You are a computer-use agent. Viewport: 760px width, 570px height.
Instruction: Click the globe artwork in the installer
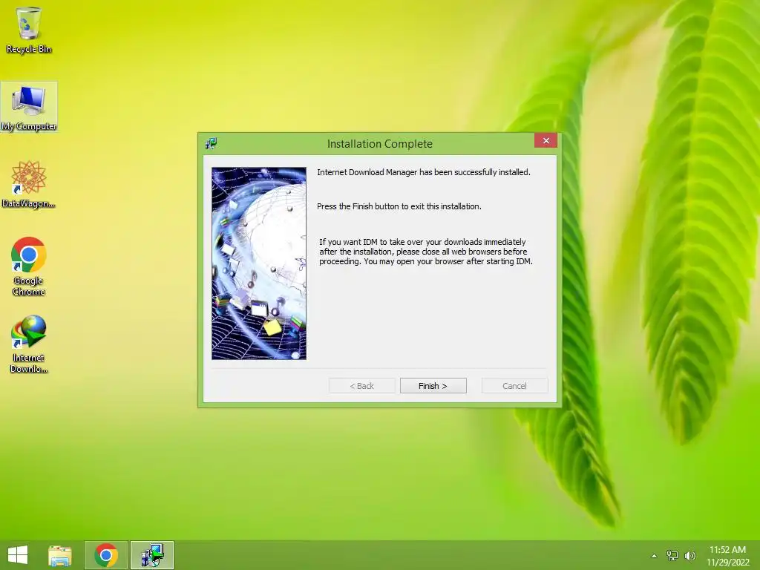[x=259, y=263]
